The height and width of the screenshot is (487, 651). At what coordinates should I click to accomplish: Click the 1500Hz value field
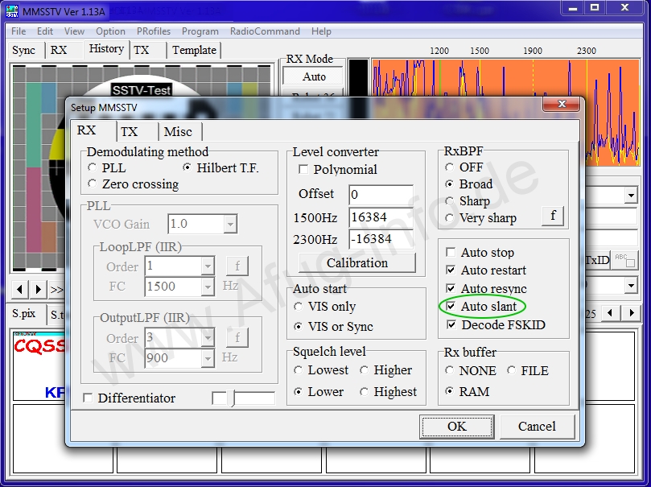tap(381, 217)
